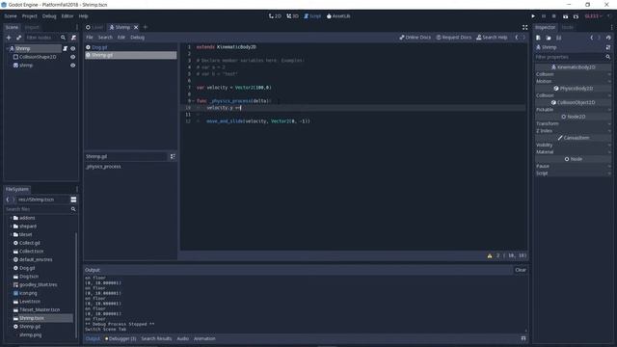This screenshot has height=347, width=617.
Task: Toggle visibility of shrimp sprite node
Action: pos(73,66)
